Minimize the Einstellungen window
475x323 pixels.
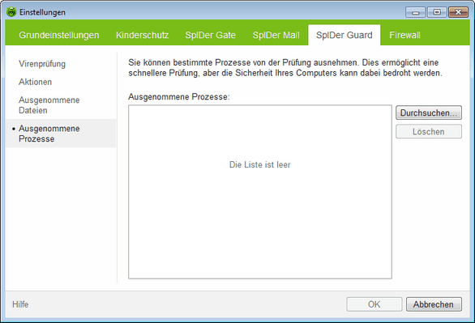coord(415,12)
